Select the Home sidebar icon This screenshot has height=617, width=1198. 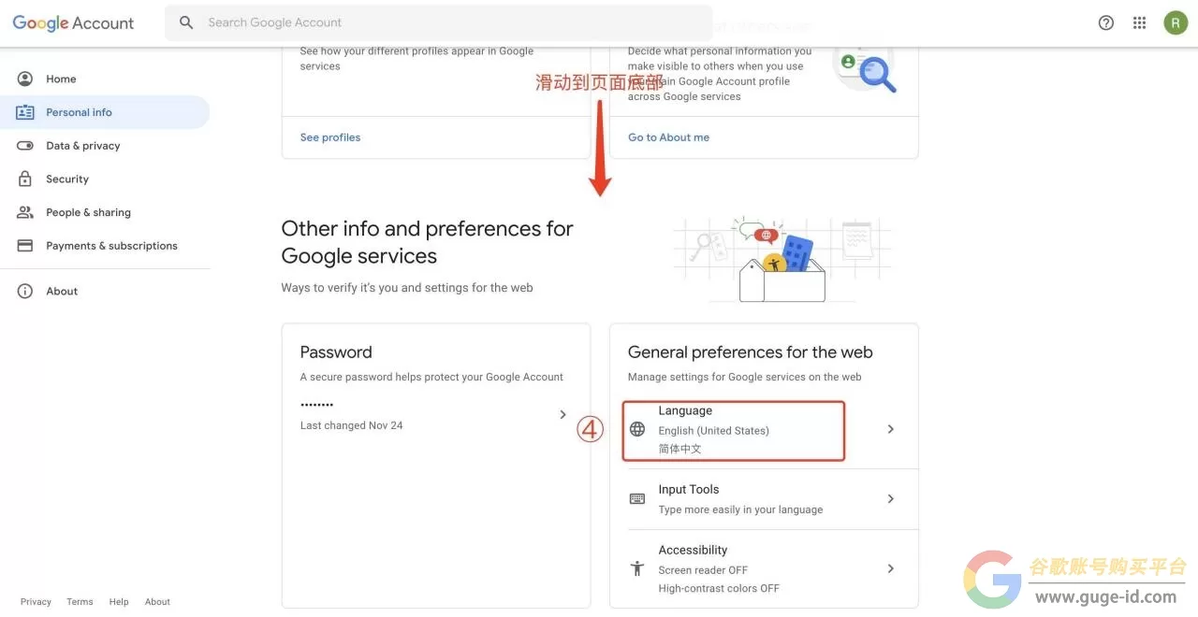25,79
